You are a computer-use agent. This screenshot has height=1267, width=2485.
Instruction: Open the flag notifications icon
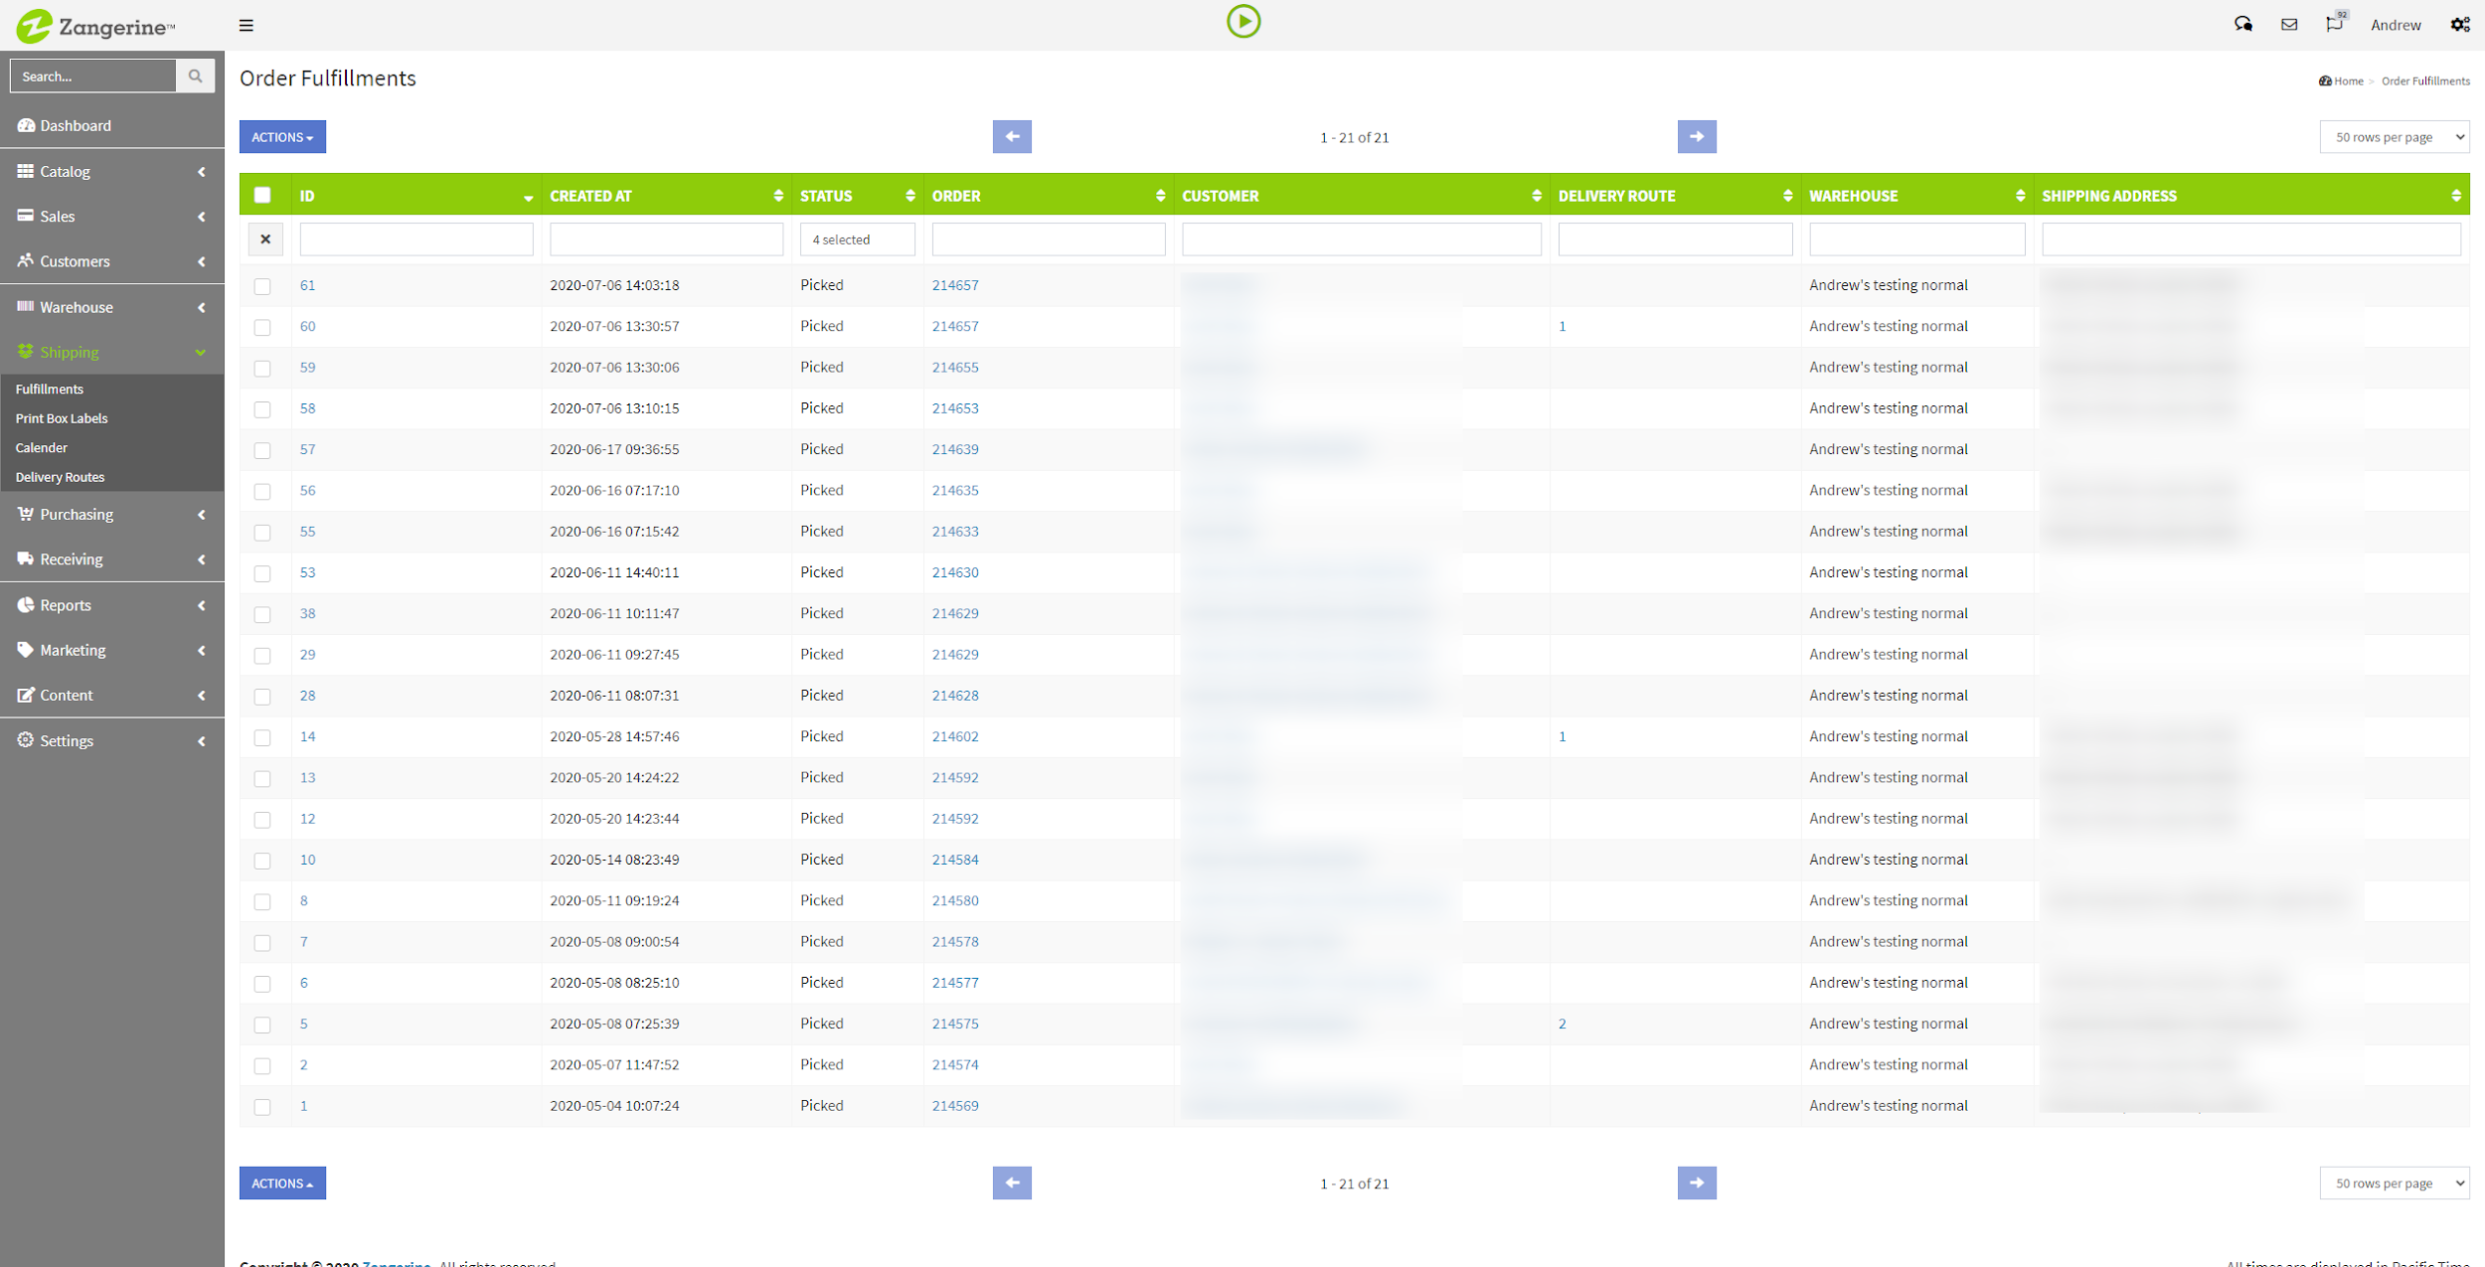coord(2334,25)
